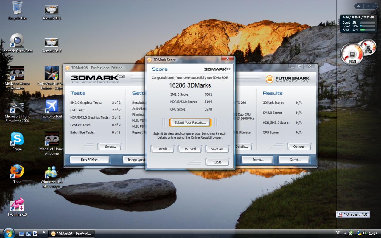Click the 19:17 taskbar clock
Screen dimensions: 381x238
click(373, 234)
